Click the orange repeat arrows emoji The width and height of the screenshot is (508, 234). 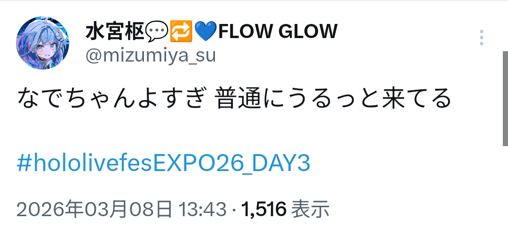click(x=181, y=31)
